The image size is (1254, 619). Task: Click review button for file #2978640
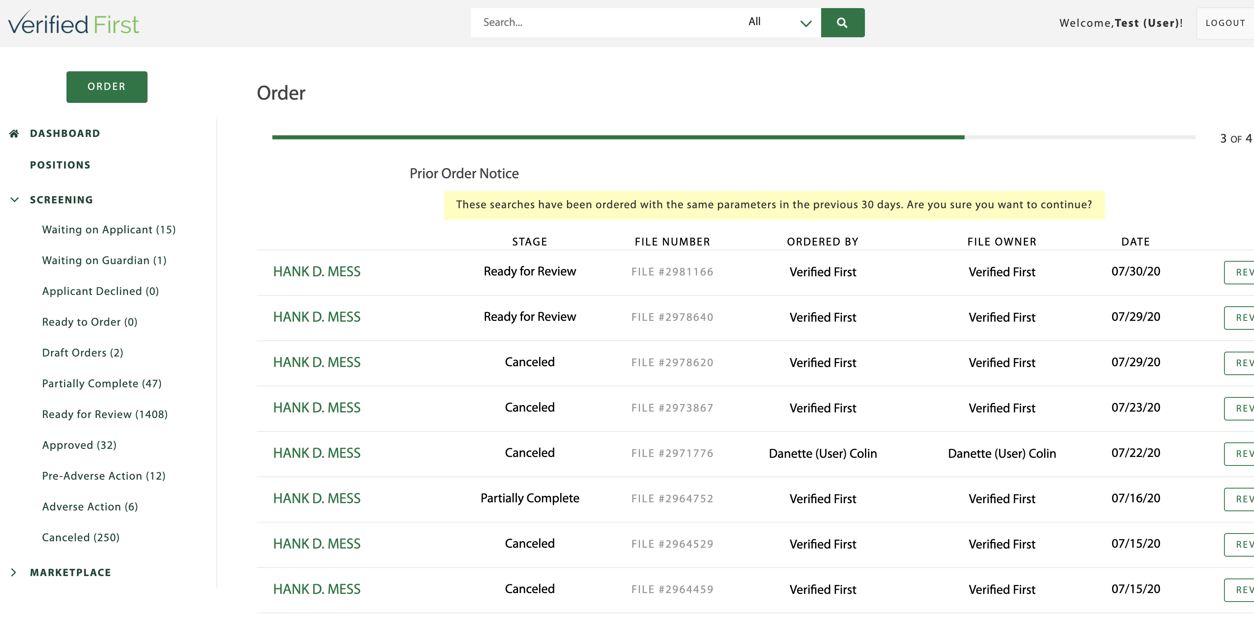coord(1239,317)
